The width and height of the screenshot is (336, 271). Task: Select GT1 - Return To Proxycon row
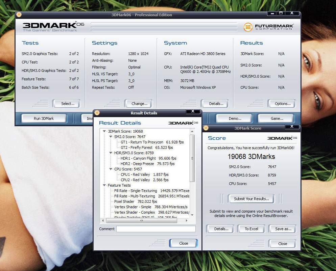[x=152, y=142]
